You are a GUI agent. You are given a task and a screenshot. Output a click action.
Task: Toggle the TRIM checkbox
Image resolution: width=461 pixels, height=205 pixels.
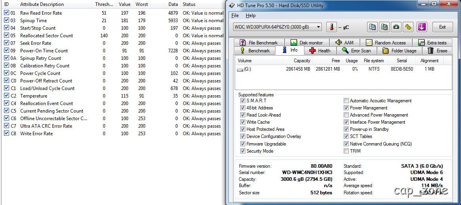coord(346,151)
